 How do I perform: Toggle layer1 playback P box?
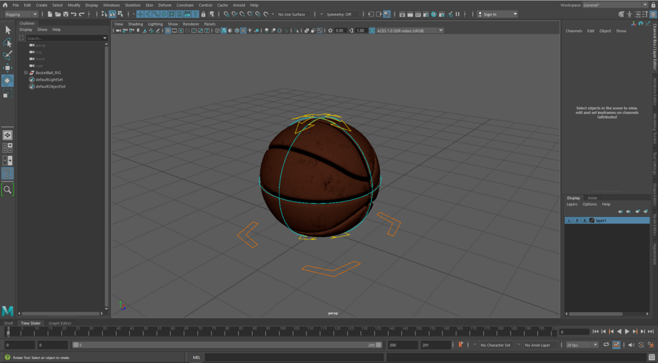pyautogui.click(x=577, y=221)
